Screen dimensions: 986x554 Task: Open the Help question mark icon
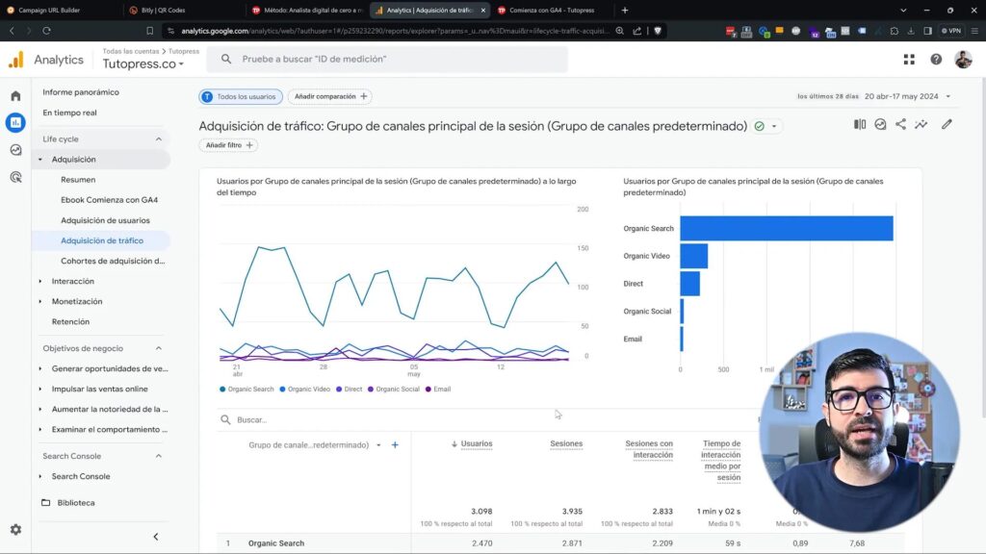pos(936,59)
